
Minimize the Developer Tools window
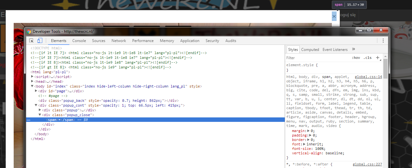point(360,30)
